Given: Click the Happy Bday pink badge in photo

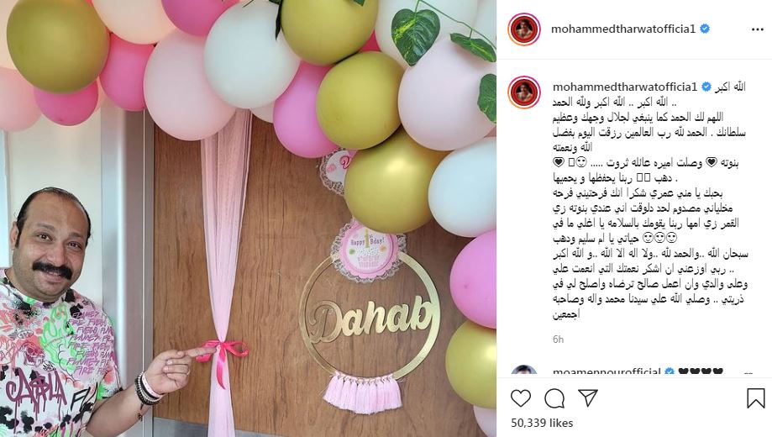Looking at the screenshot, I should 369,250.
